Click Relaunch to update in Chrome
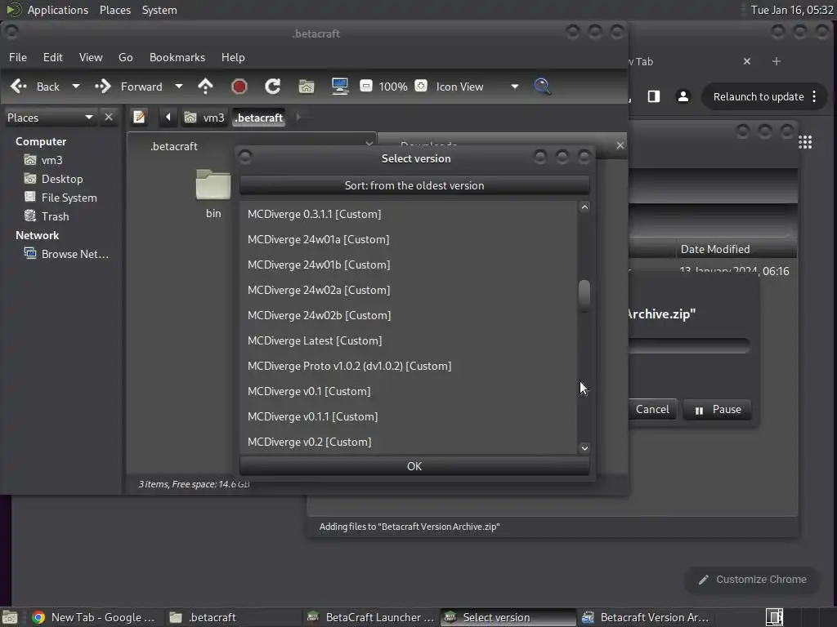 click(x=759, y=96)
